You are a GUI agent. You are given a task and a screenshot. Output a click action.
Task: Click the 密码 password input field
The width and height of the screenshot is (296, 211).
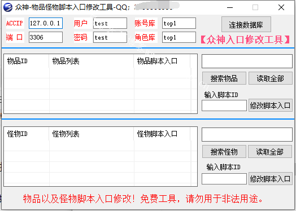(x=110, y=37)
